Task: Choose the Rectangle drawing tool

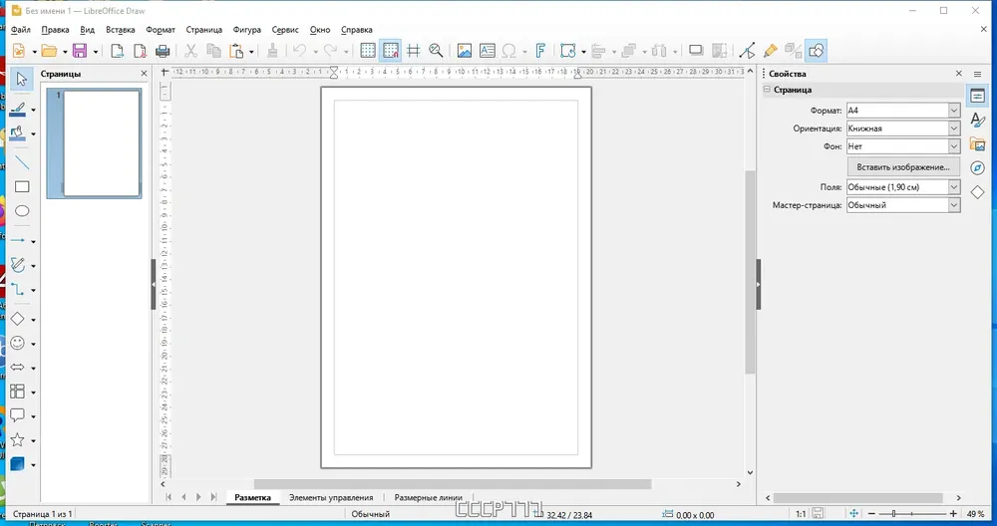Action: [x=22, y=186]
